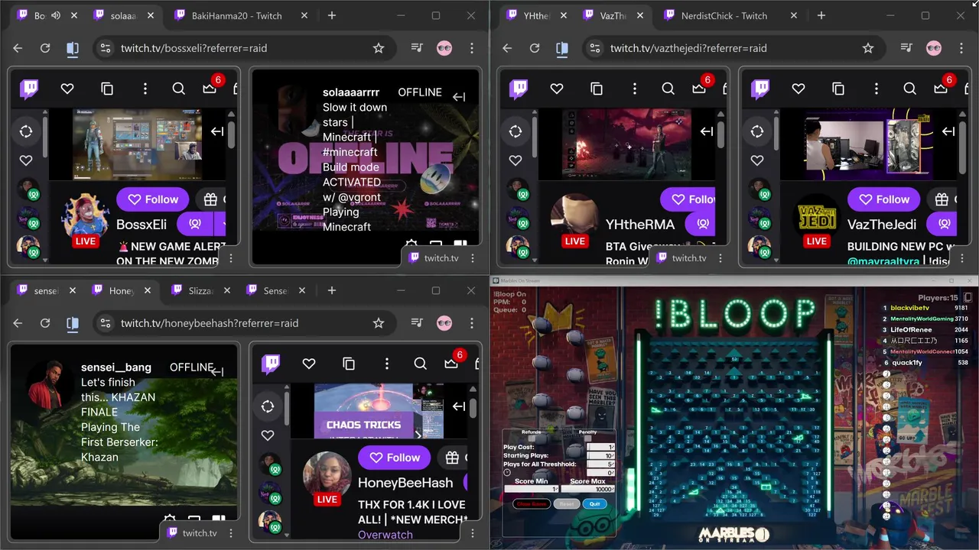Open Prime loot crown in VazTheJedi pane

[941, 89]
